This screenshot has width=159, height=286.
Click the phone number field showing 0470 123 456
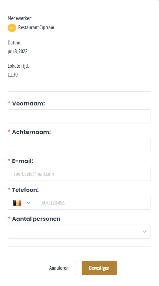[93, 203]
